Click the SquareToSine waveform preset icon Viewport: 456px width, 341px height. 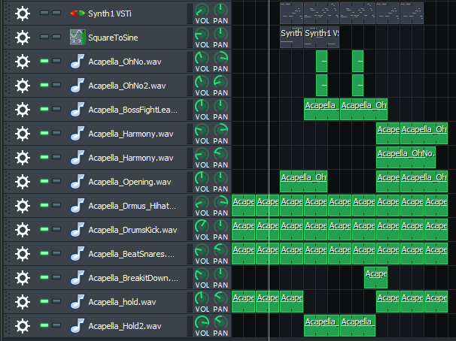click(x=78, y=38)
